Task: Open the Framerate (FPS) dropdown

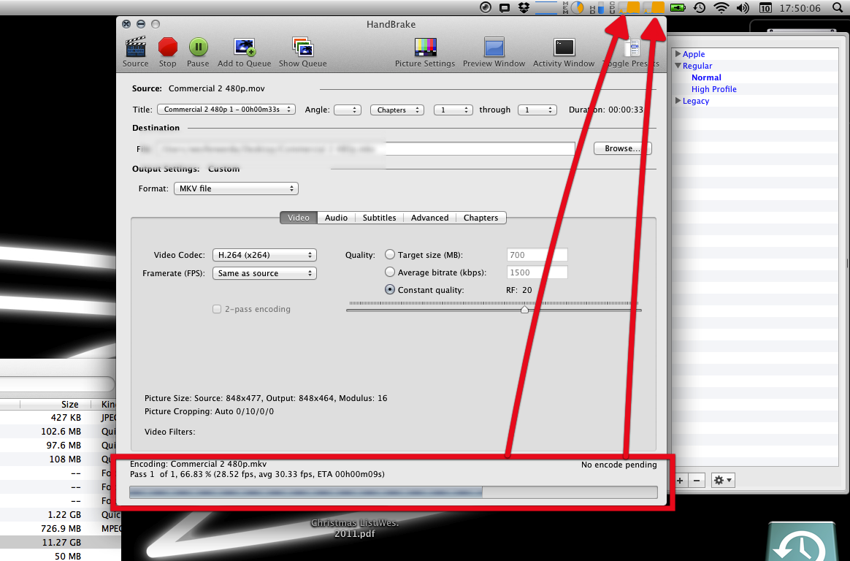Action: pyautogui.click(x=264, y=273)
